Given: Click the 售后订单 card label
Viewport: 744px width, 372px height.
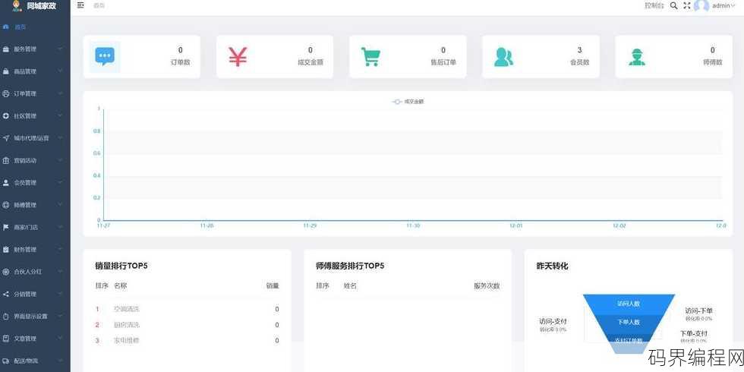Looking at the screenshot, I should coord(443,62).
